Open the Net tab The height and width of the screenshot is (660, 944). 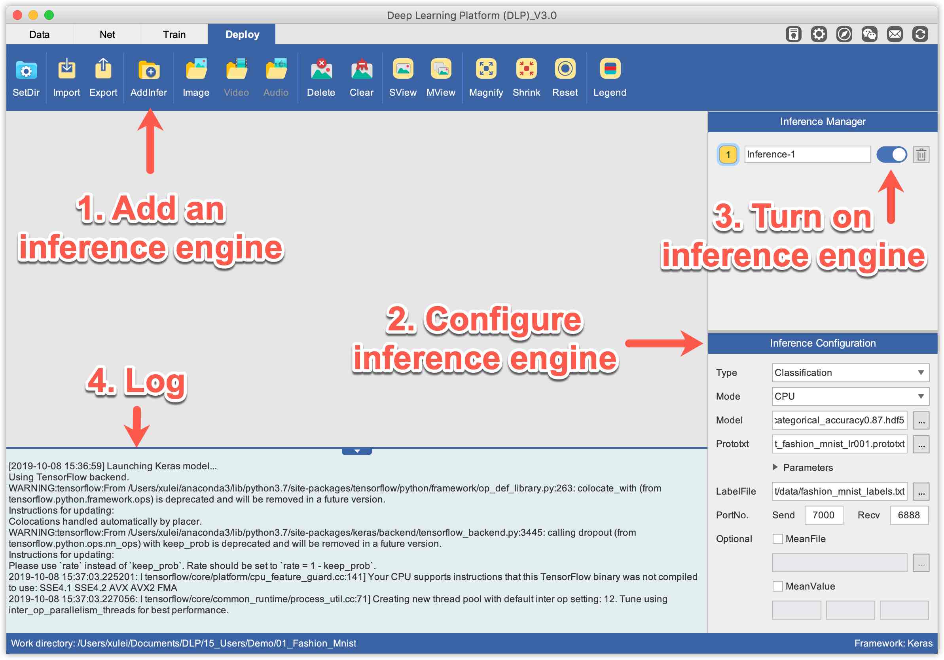pyautogui.click(x=107, y=34)
